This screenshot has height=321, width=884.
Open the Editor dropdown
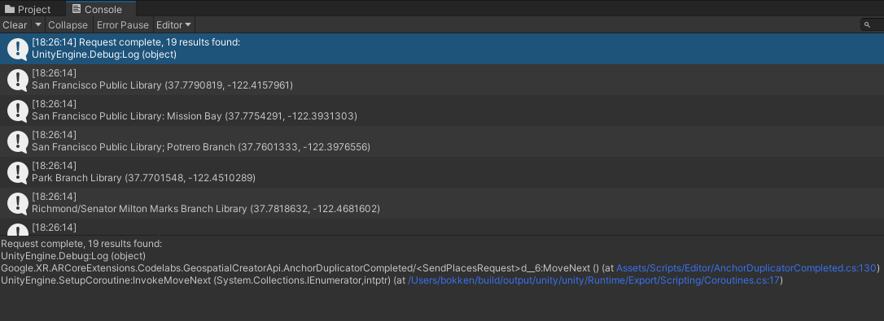[173, 24]
